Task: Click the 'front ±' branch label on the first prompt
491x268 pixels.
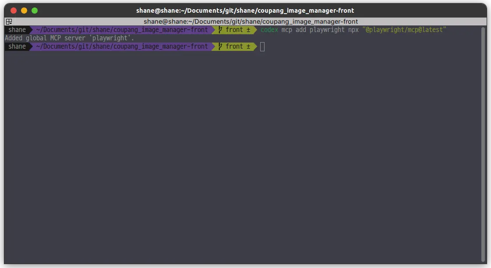Action: (x=238, y=30)
